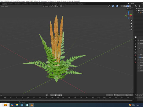Toggle auto keying record button

click(46, 95)
